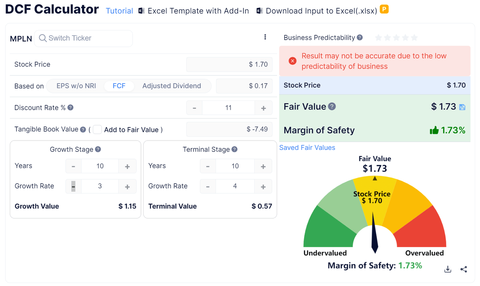Decrease Terminal Stage Years
This screenshot has height=286, width=480.
pos(208,166)
